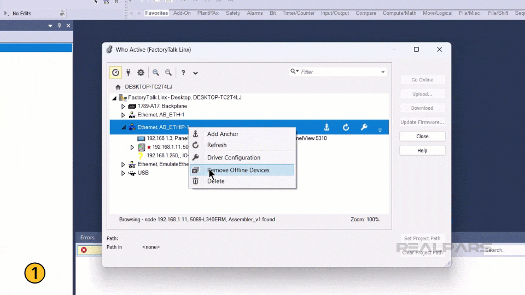Click the plug connection icon in toolbar

128,72
